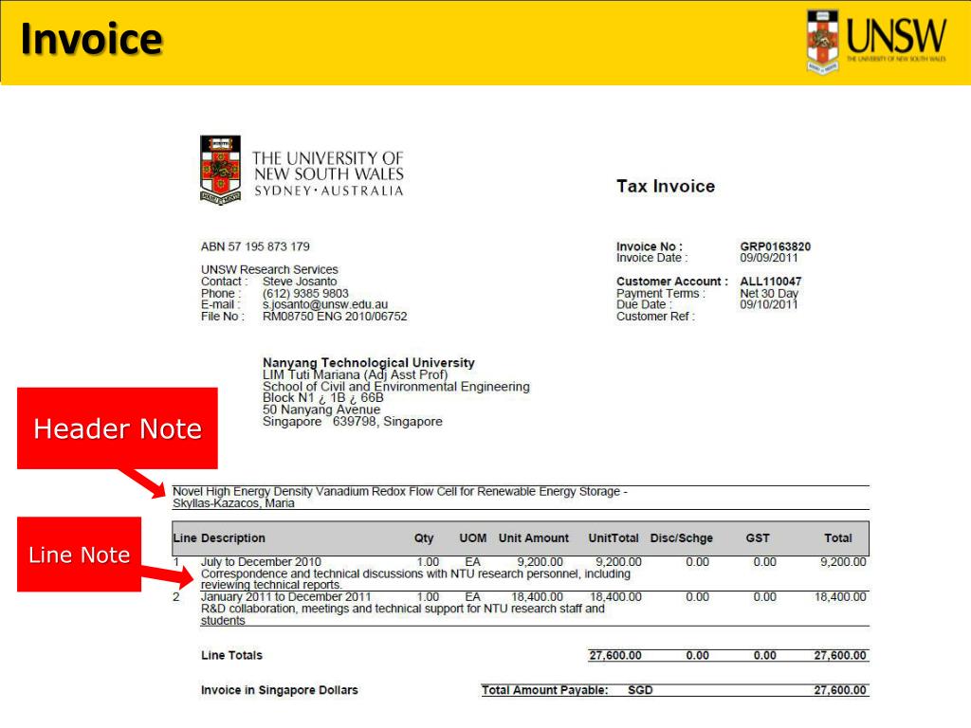Click the red 'Line Note' callout
971x728 pixels.
[x=80, y=555]
